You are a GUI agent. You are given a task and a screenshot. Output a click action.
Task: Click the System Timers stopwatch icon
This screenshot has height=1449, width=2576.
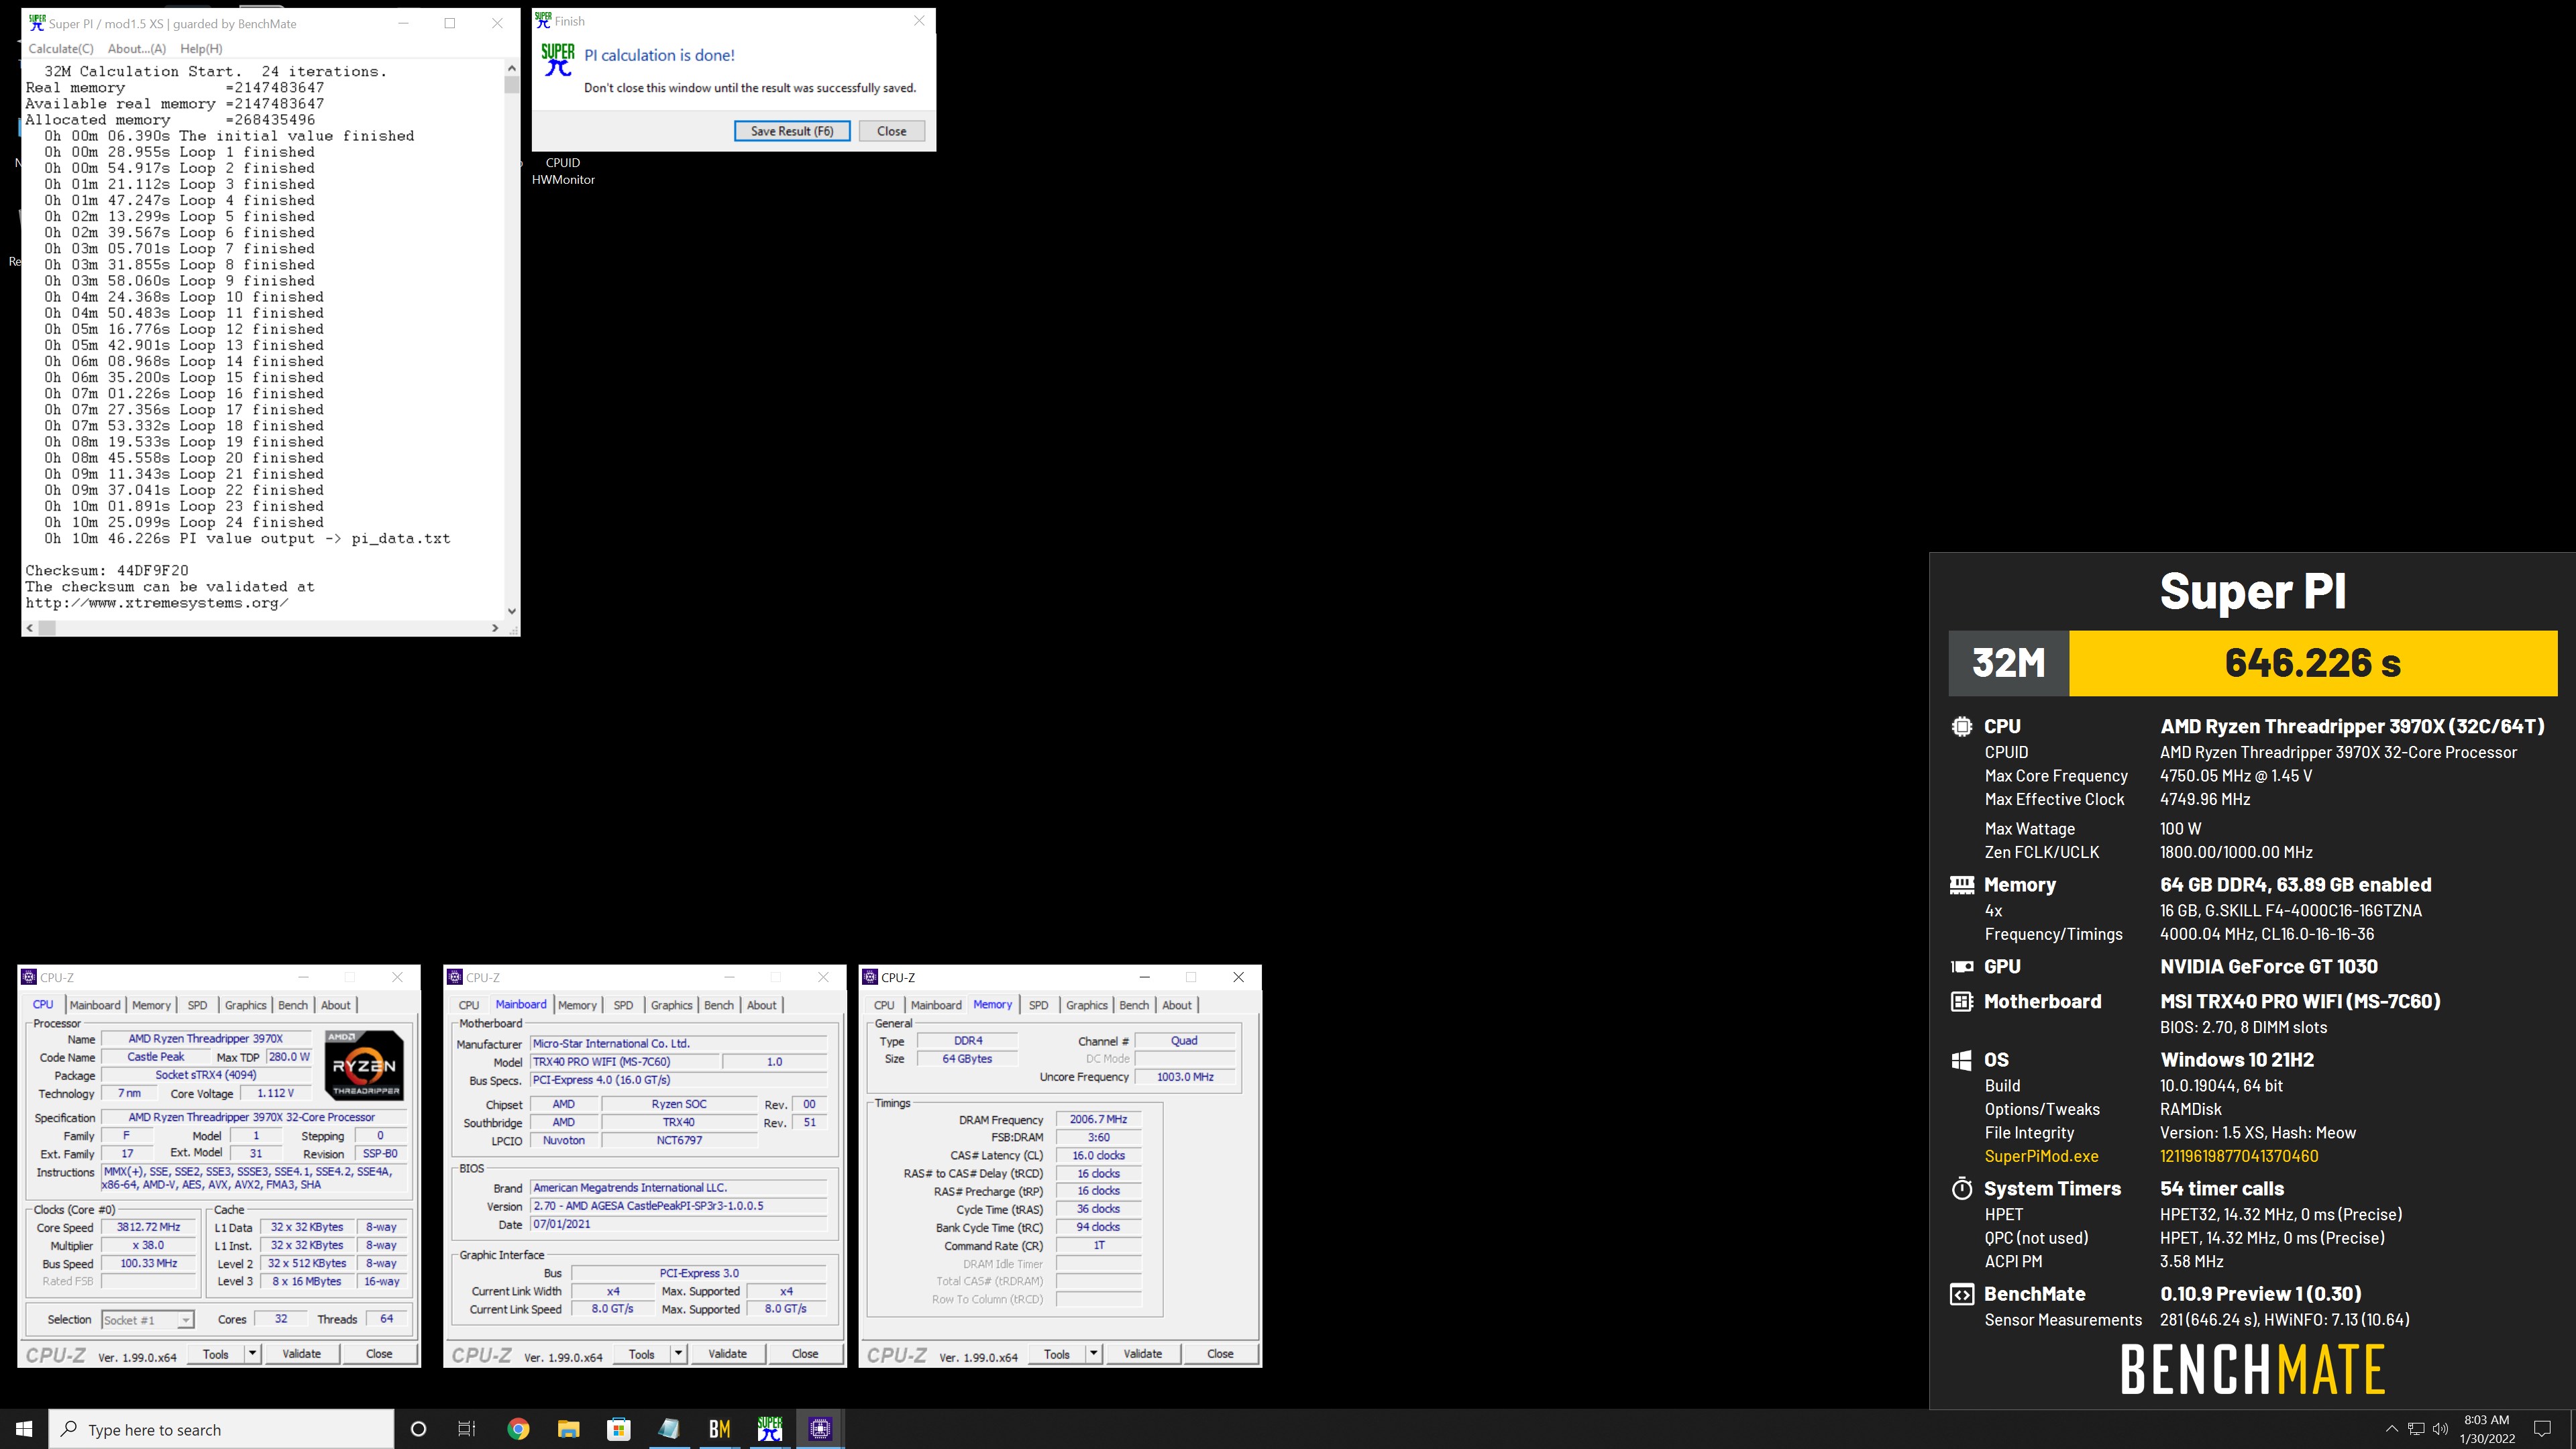(1961, 1189)
